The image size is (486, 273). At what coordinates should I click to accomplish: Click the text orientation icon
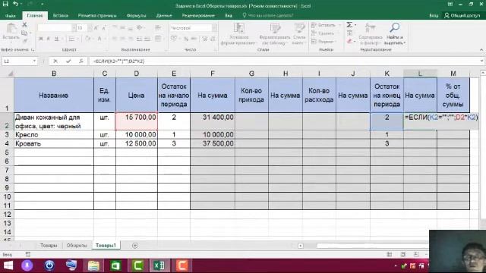[x=140, y=28]
